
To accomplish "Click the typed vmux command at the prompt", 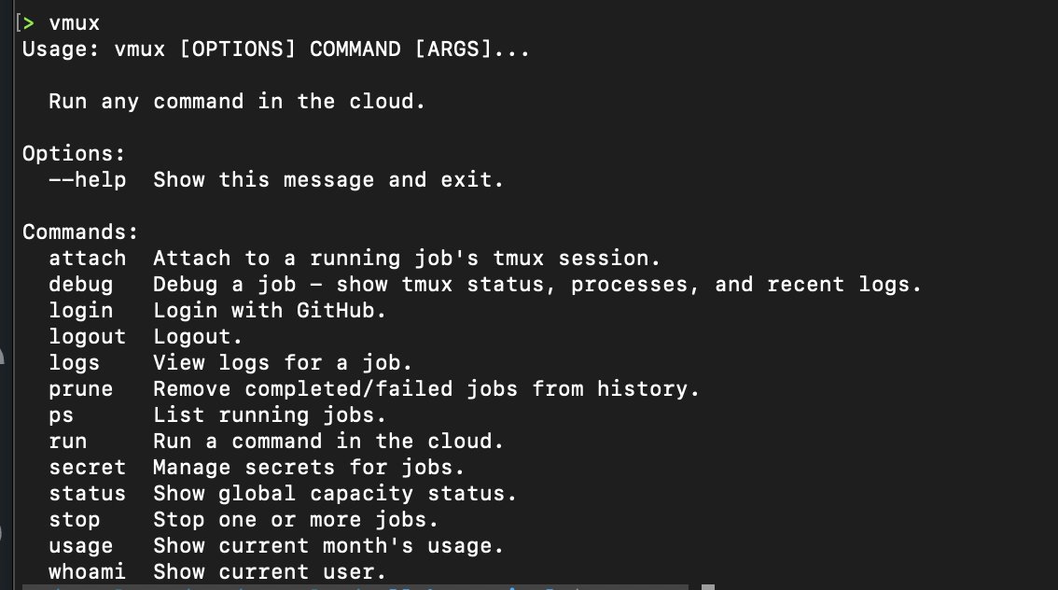I will point(74,21).
